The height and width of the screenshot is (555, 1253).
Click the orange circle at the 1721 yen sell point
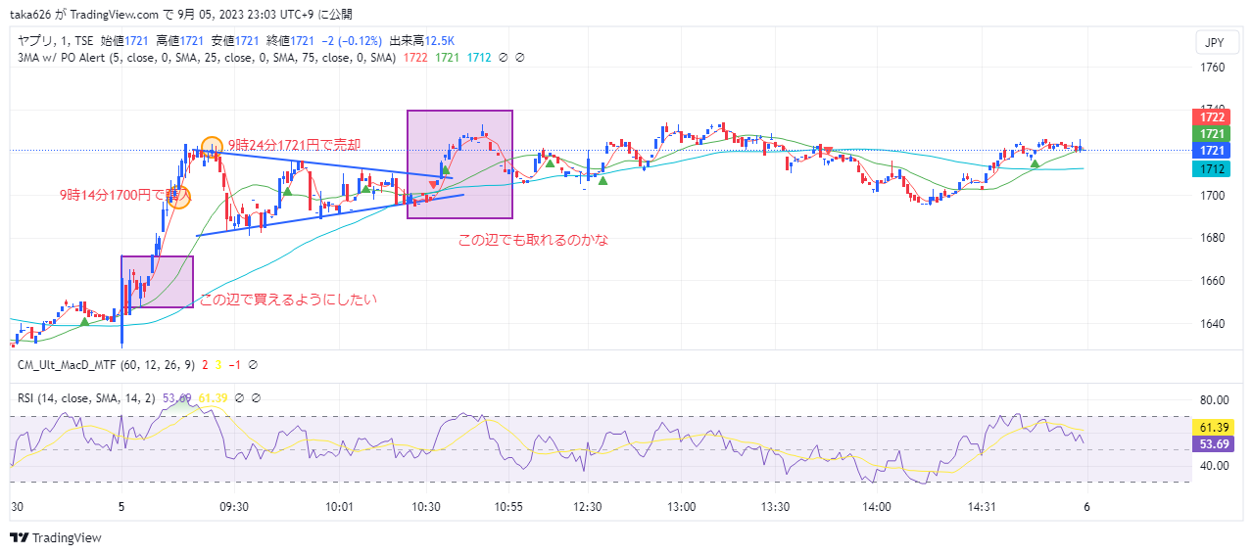(x=211, y=147)
